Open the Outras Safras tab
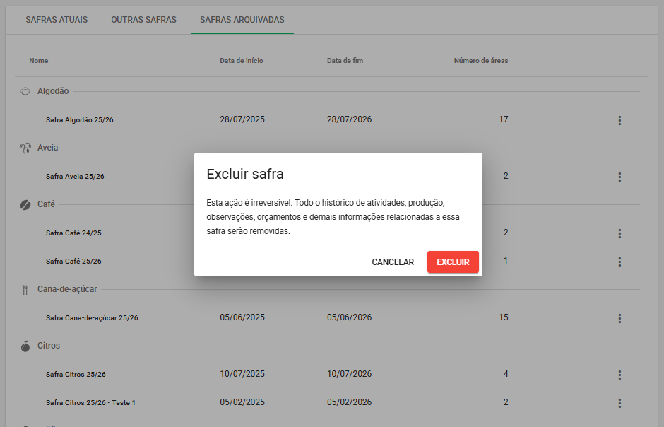This screenshot has height=427, width=664. (143, 20)
